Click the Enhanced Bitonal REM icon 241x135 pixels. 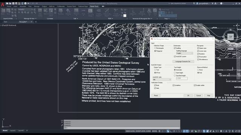click(x=107, y=11)
